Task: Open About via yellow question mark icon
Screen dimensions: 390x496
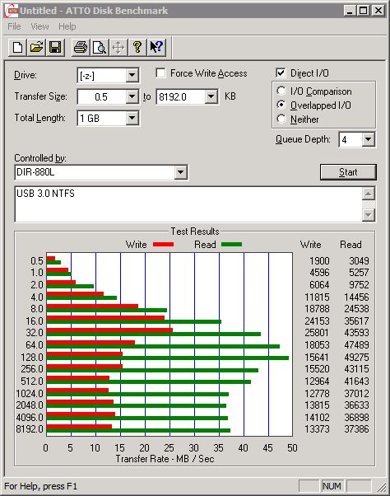Action: pos(137,48)
